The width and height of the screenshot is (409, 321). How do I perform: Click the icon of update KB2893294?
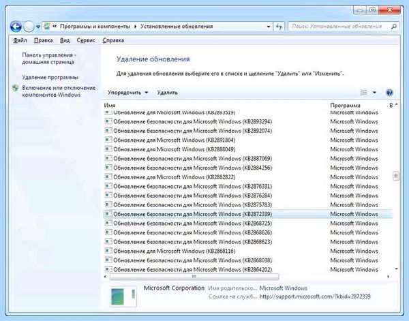click(x=108, y=121)
